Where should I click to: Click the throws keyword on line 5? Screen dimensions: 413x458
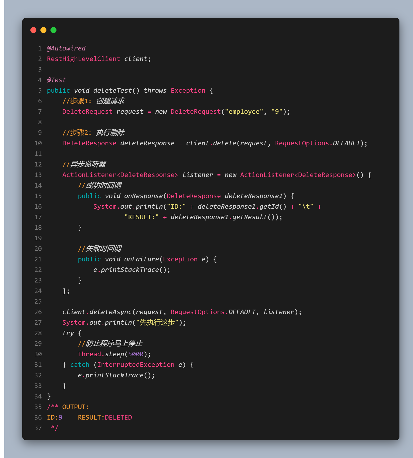pyautogui.click(x=155, y=90)
